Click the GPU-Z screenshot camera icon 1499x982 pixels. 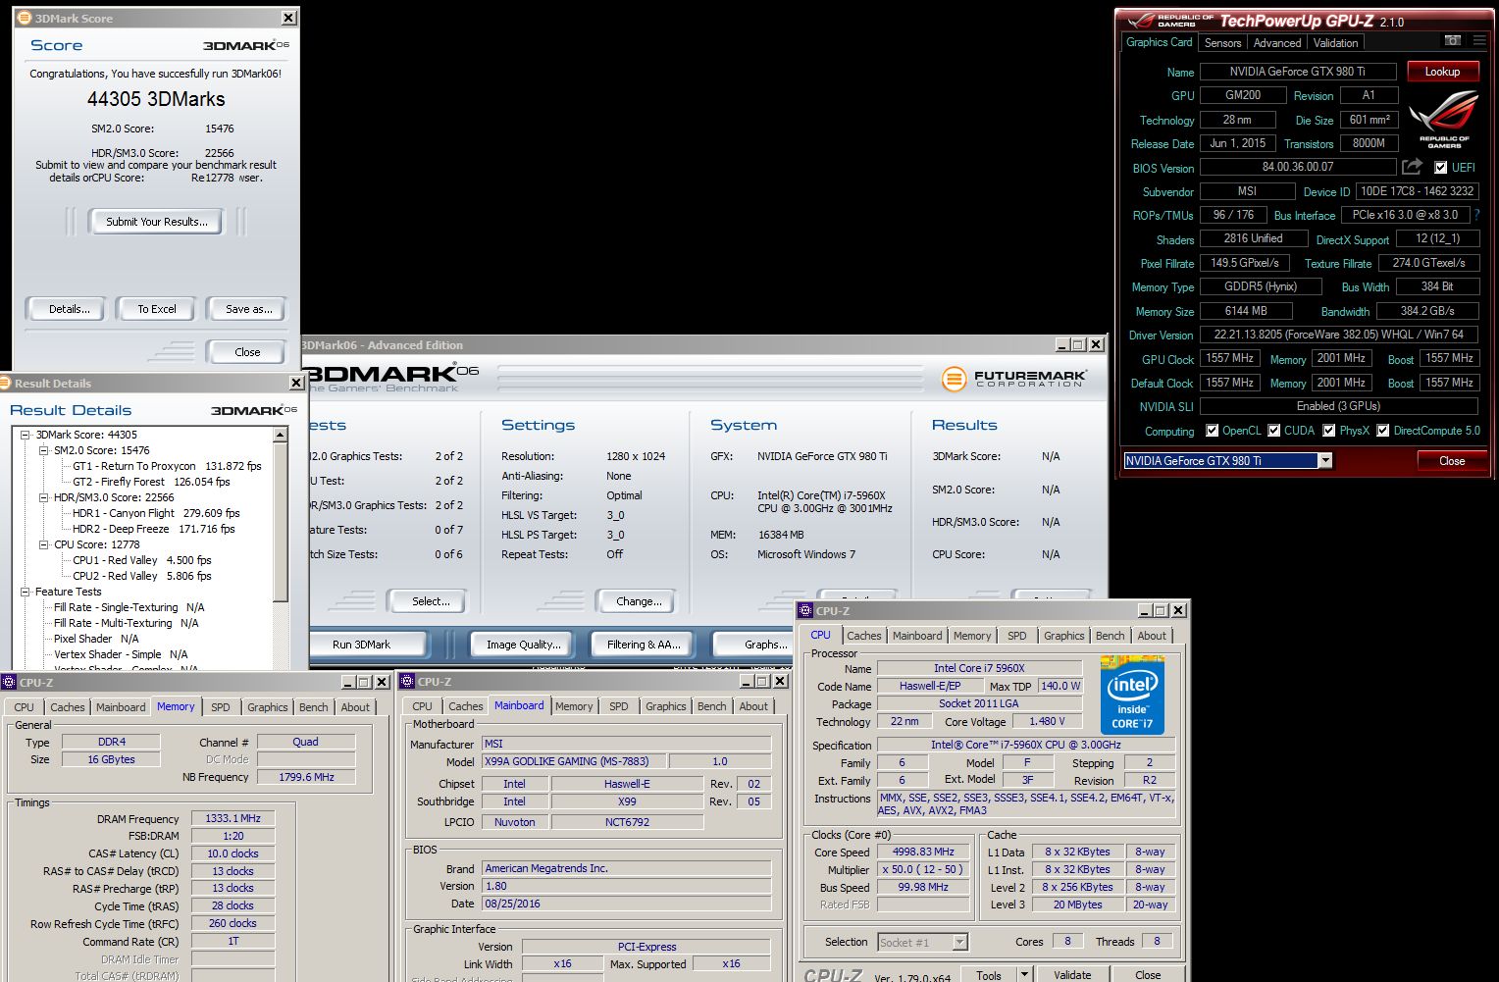pos(1453,41)
